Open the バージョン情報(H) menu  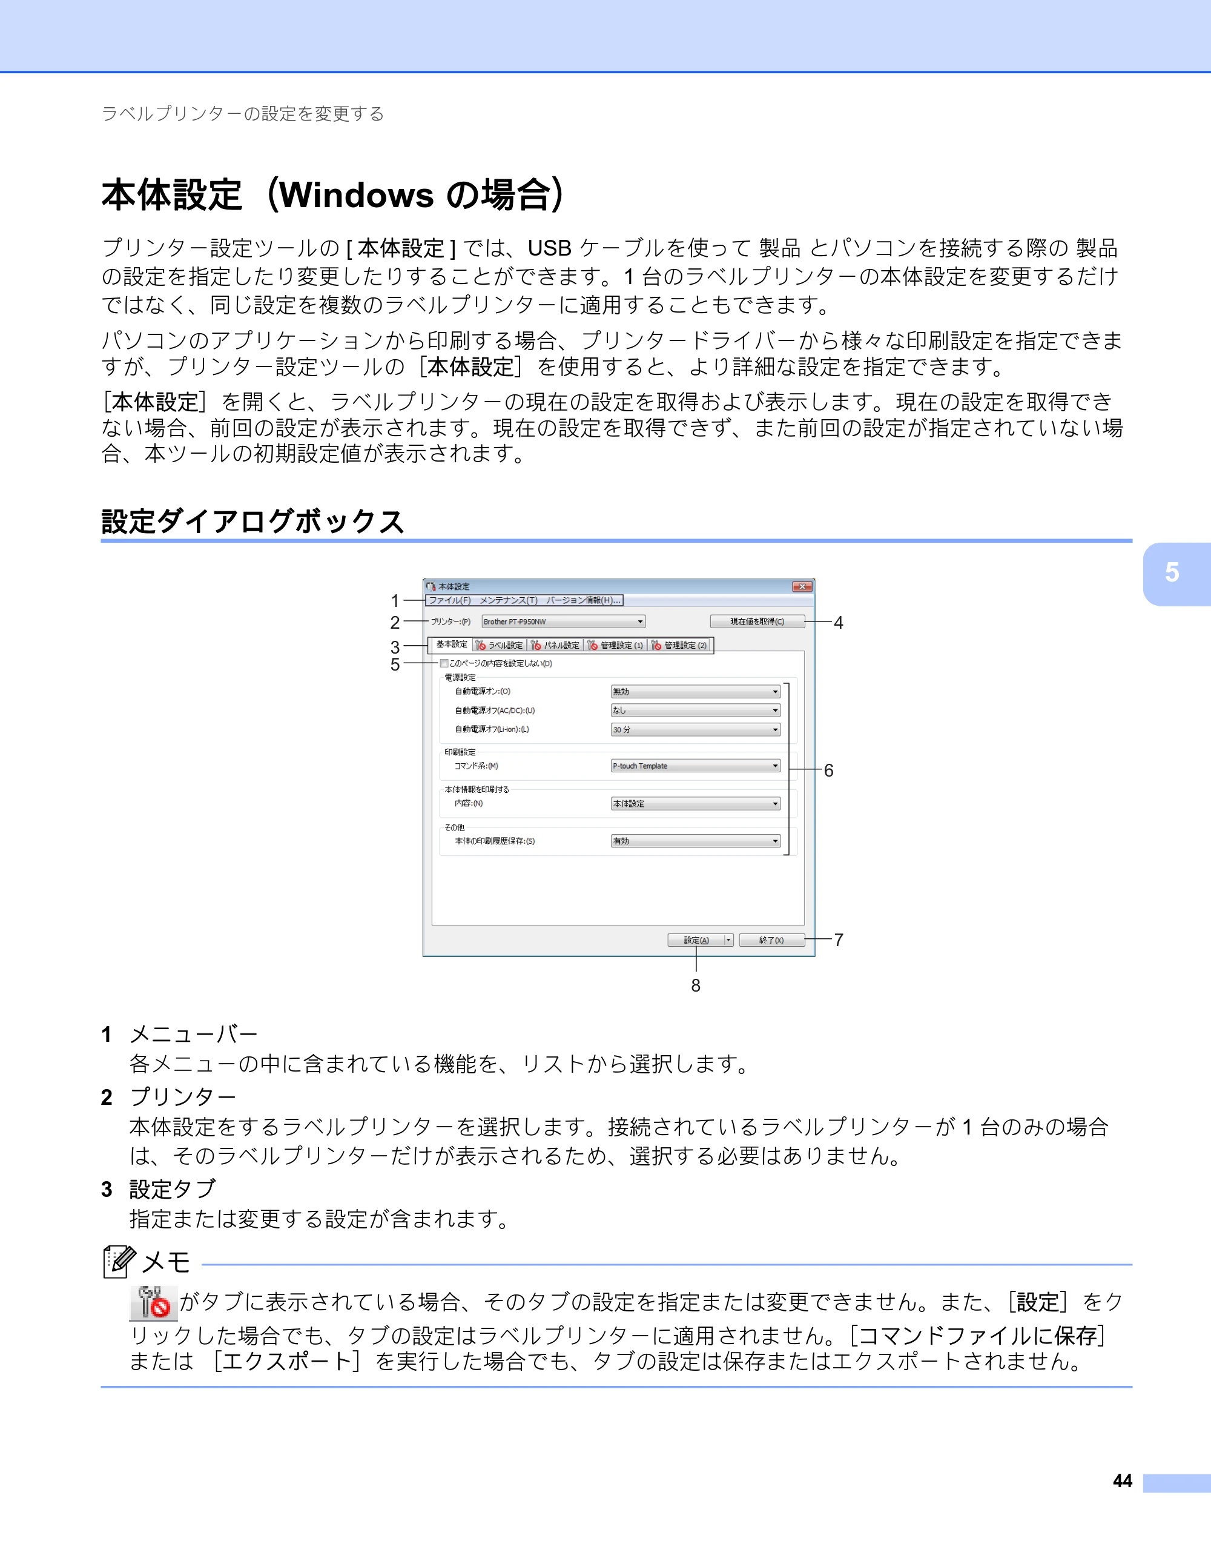(x=583, y=600)
